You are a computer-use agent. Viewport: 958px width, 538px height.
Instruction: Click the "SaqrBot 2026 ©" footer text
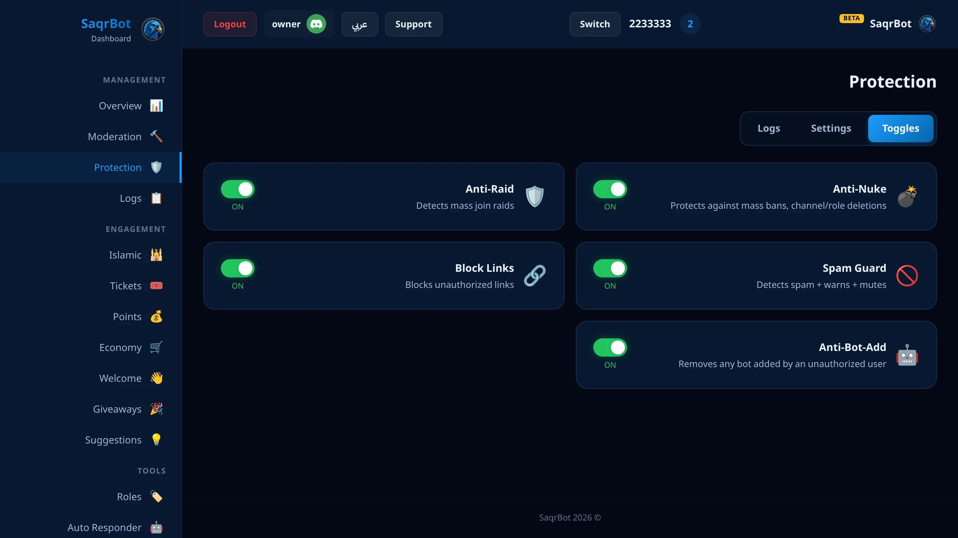point(570,517)
